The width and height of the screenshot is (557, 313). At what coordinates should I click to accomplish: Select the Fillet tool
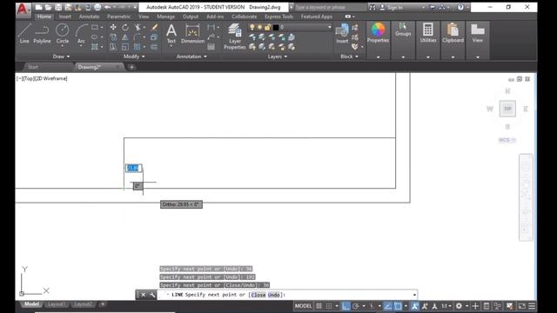point(138,37)
